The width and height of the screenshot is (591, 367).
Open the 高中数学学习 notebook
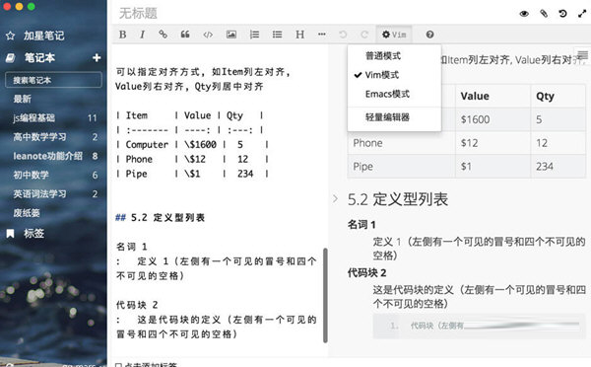(x=39, y=137)
